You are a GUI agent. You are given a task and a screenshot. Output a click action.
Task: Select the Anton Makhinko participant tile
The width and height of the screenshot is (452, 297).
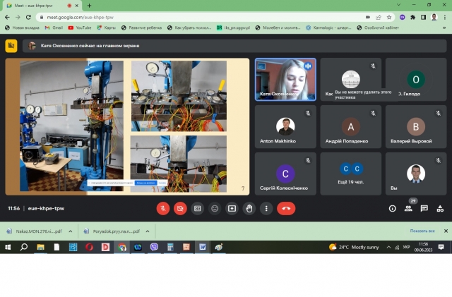pos(285,126)
